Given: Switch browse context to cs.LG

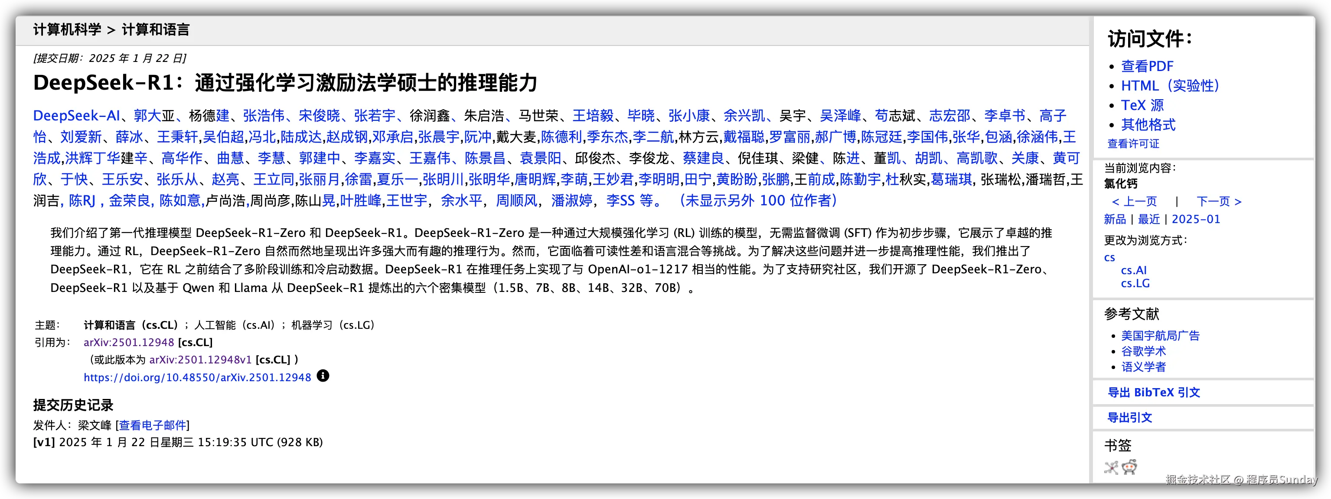Looking at the screenshot, I should pos(1135,283).
